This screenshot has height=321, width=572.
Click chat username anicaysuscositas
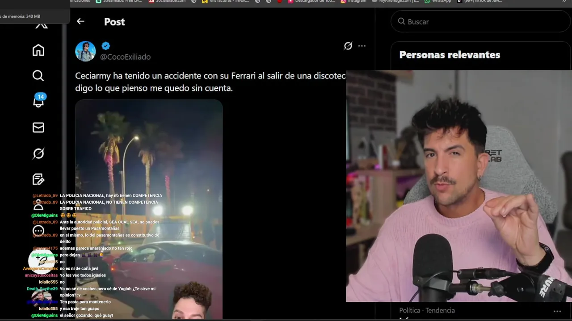41,275
